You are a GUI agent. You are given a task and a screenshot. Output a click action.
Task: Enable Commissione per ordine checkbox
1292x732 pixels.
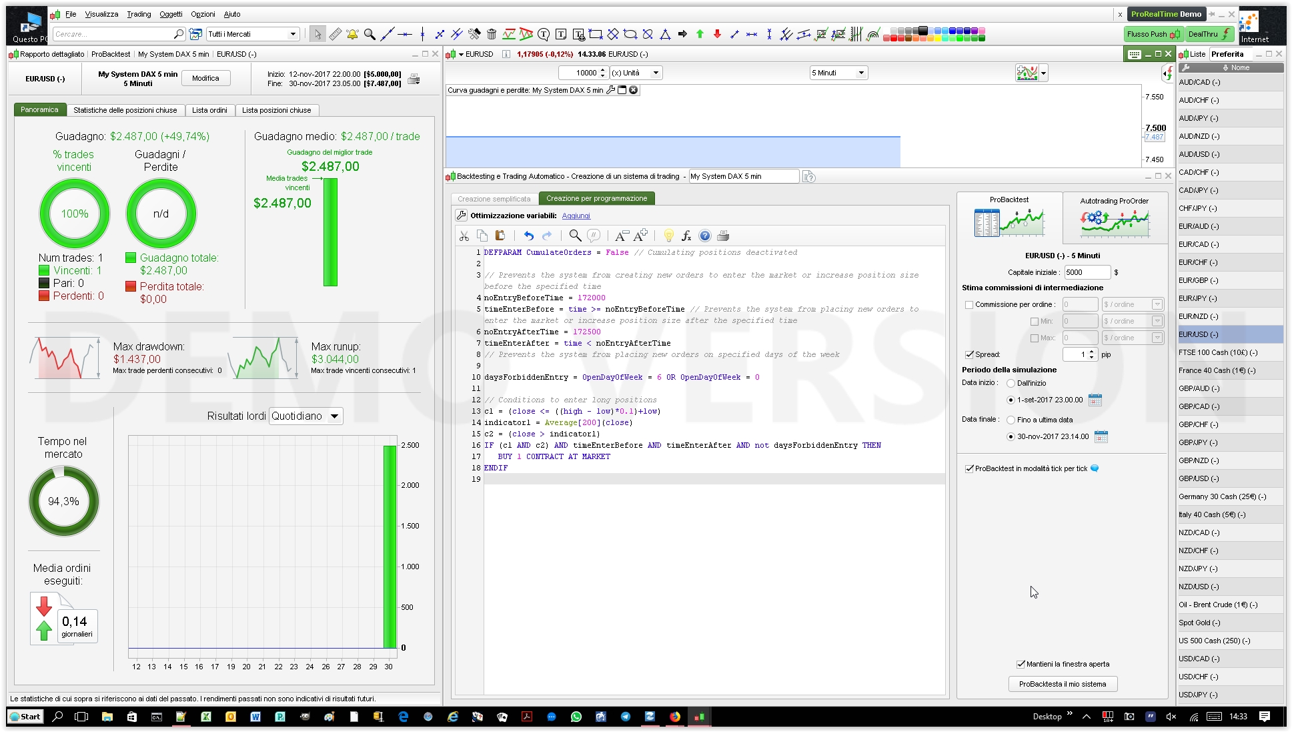pos(969,304)
